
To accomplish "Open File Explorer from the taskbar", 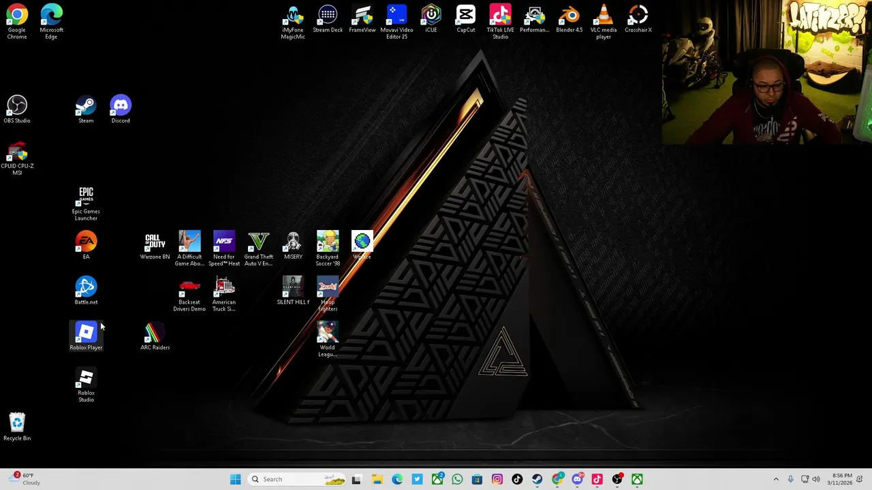I will tap(377, 479).
